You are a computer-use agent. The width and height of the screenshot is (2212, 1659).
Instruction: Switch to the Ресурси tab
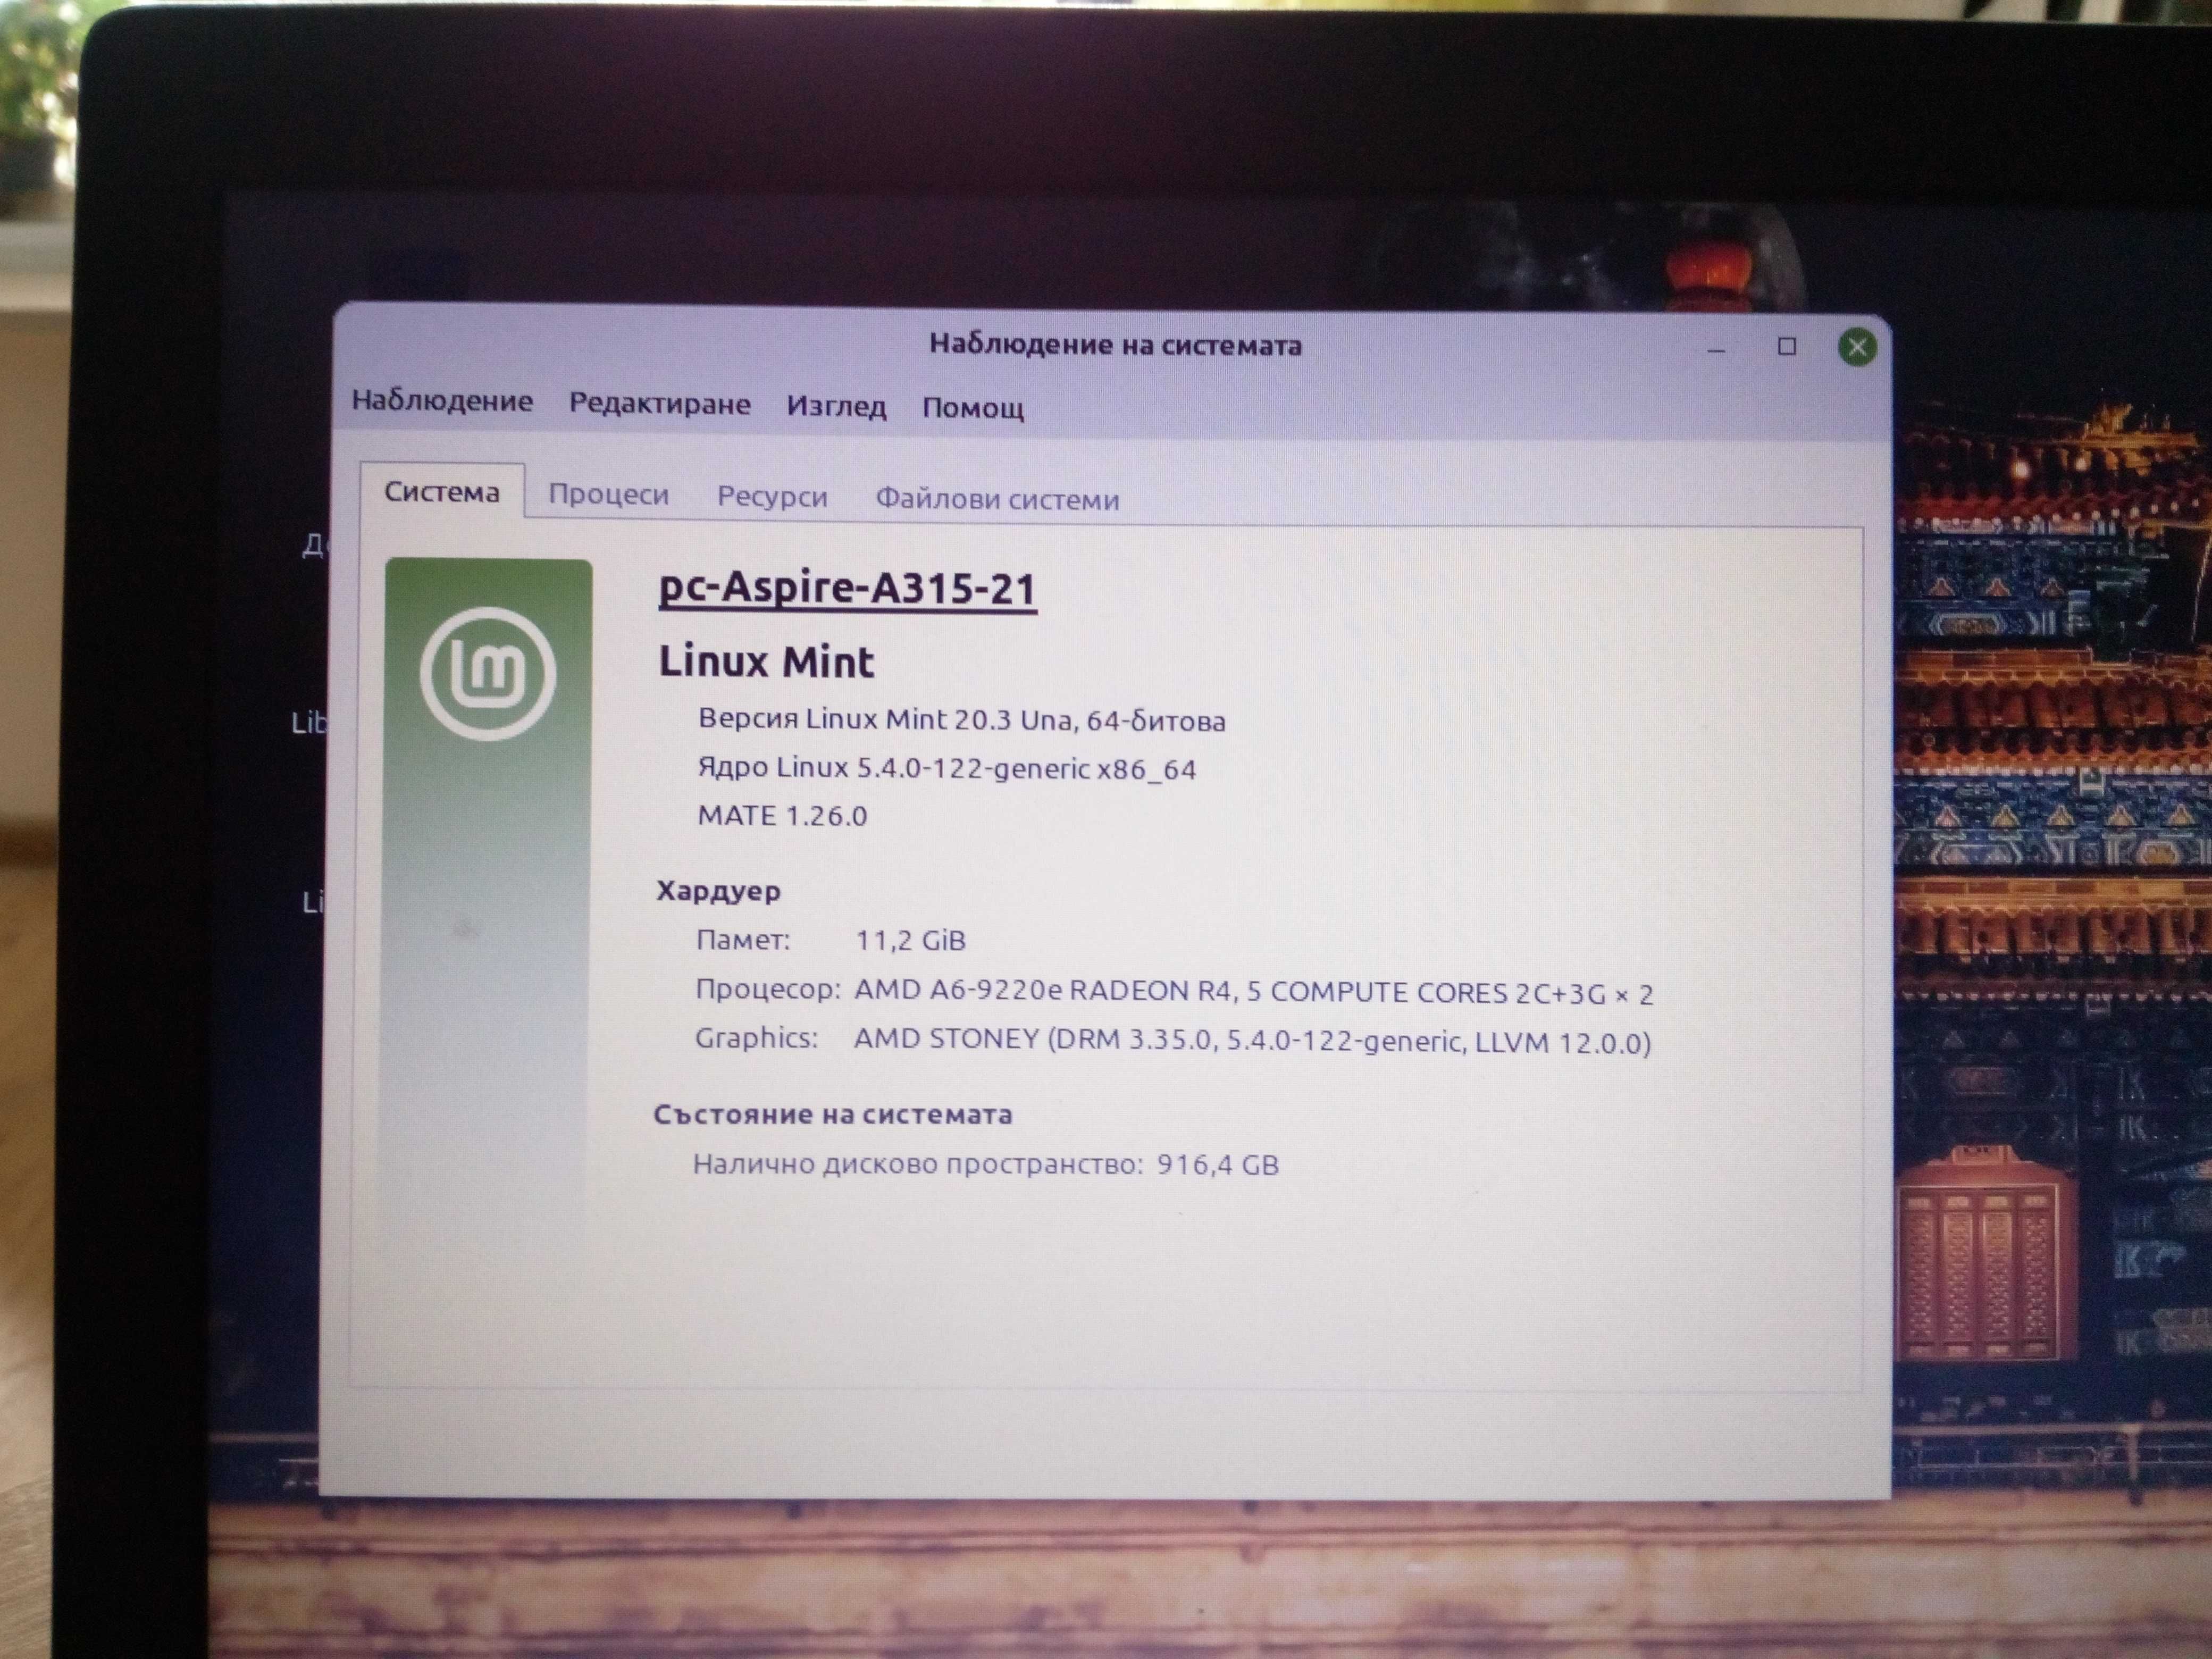[772, 496]
